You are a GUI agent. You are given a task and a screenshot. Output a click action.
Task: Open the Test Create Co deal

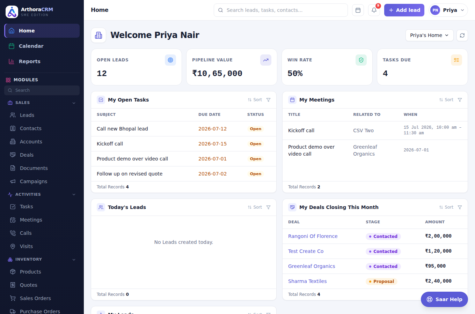point(306,251)
